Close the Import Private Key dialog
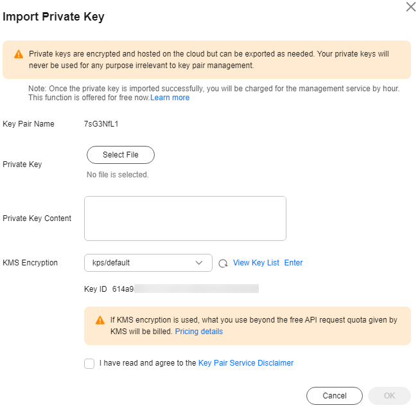The height and width of the screenshot is (410, 420). 411,6
